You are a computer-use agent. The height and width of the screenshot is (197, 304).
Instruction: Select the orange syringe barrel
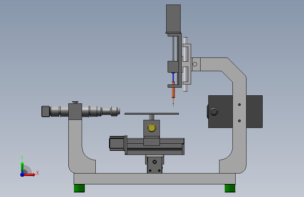click(x=173, y=90)
